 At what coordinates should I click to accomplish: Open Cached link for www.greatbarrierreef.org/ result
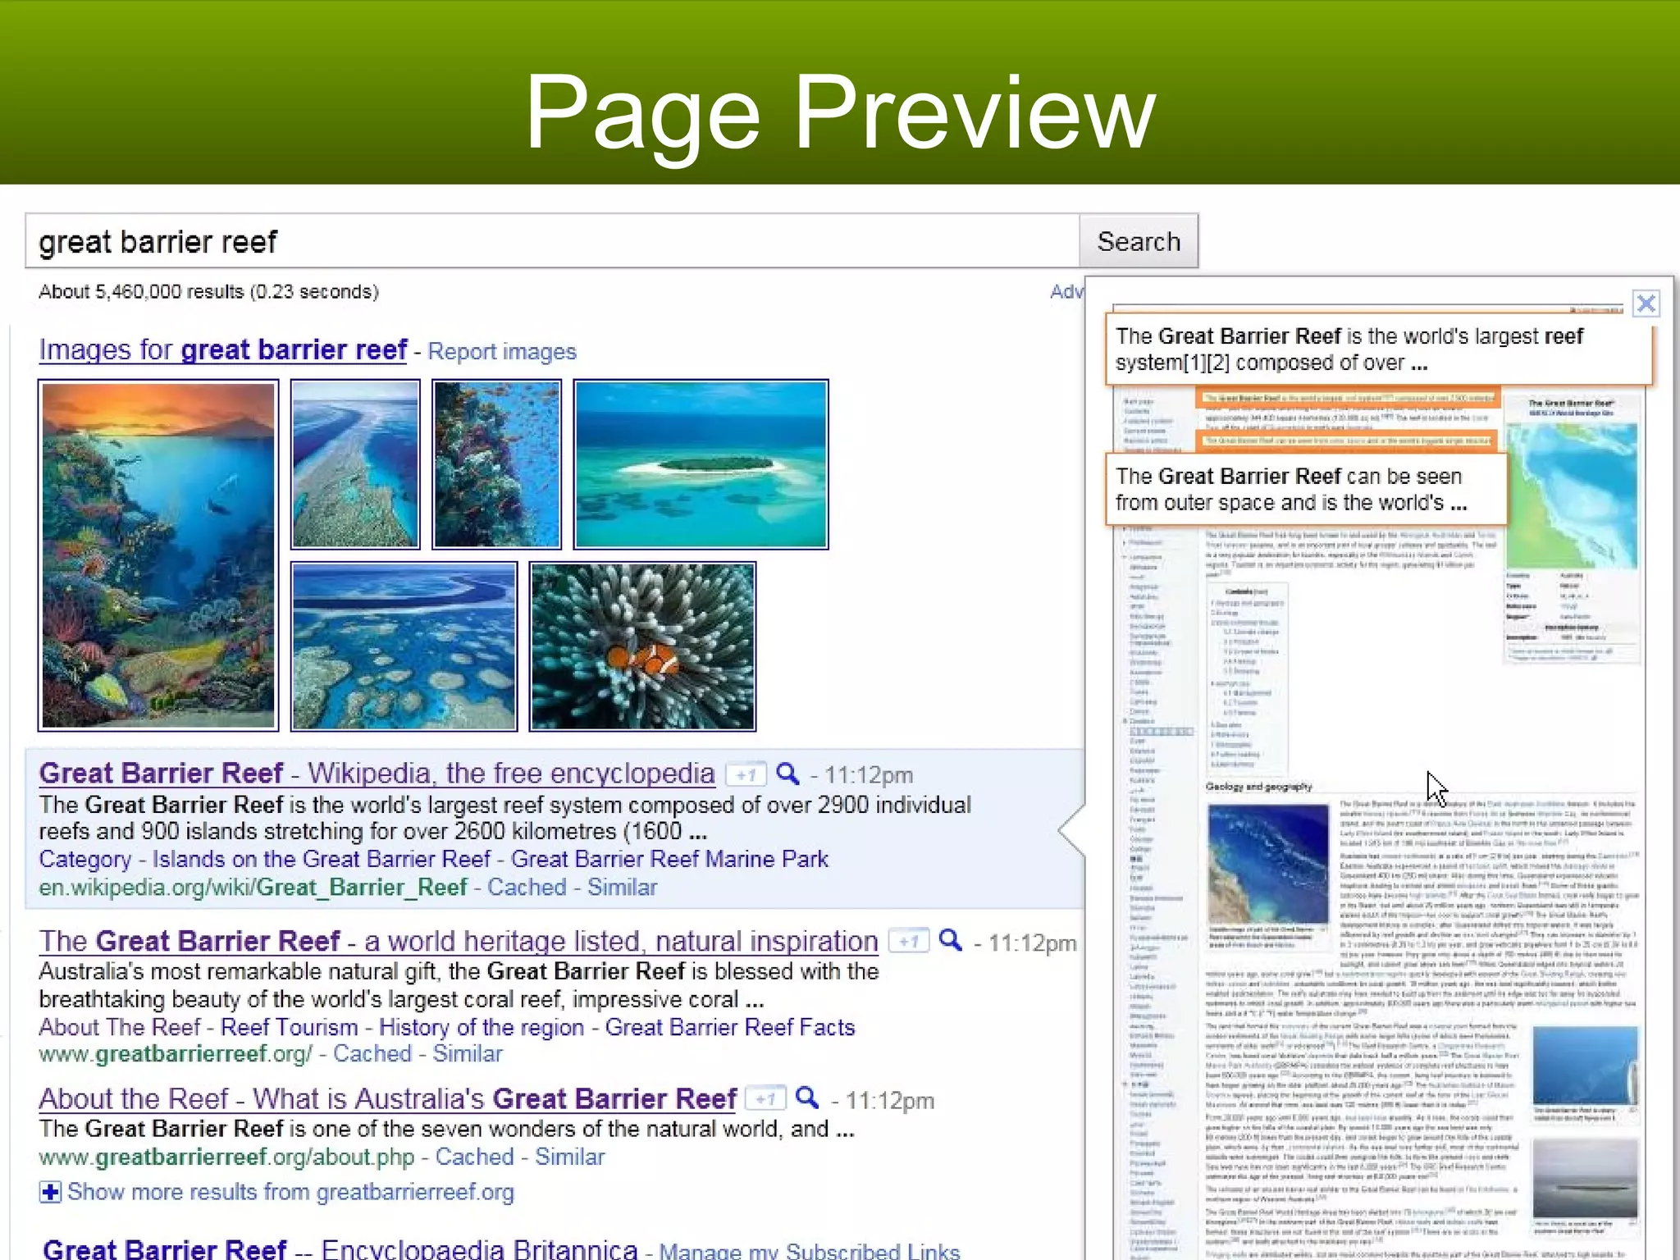(x=372, y=1053)
